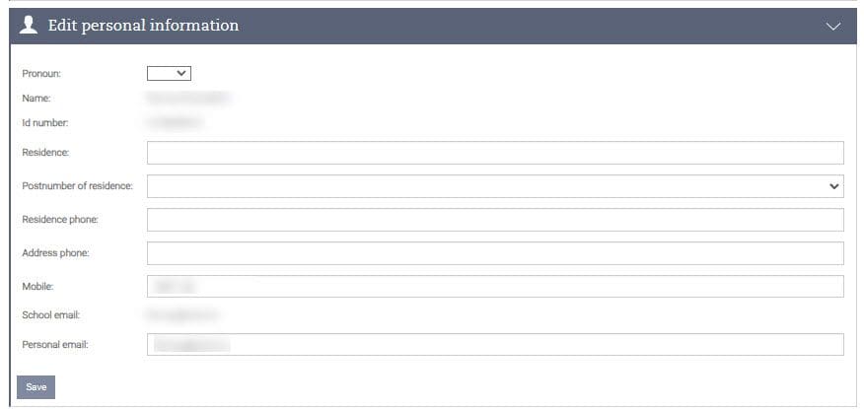The width and height of the screenshot is (864, 409).
Task: Click the blurred School email value
Action: 182,315
